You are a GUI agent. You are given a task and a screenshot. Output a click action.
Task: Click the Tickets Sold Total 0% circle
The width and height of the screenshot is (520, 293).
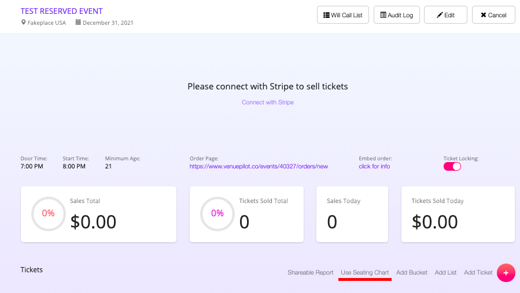(217, 213)
